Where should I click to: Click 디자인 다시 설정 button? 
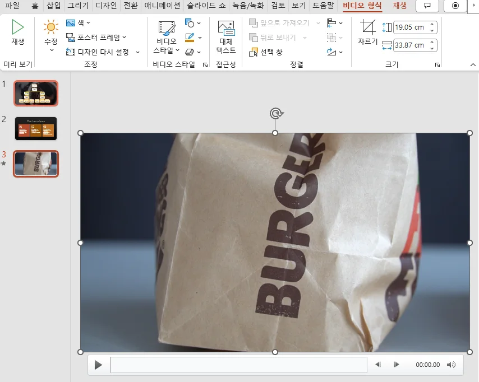tap(98, 52)
